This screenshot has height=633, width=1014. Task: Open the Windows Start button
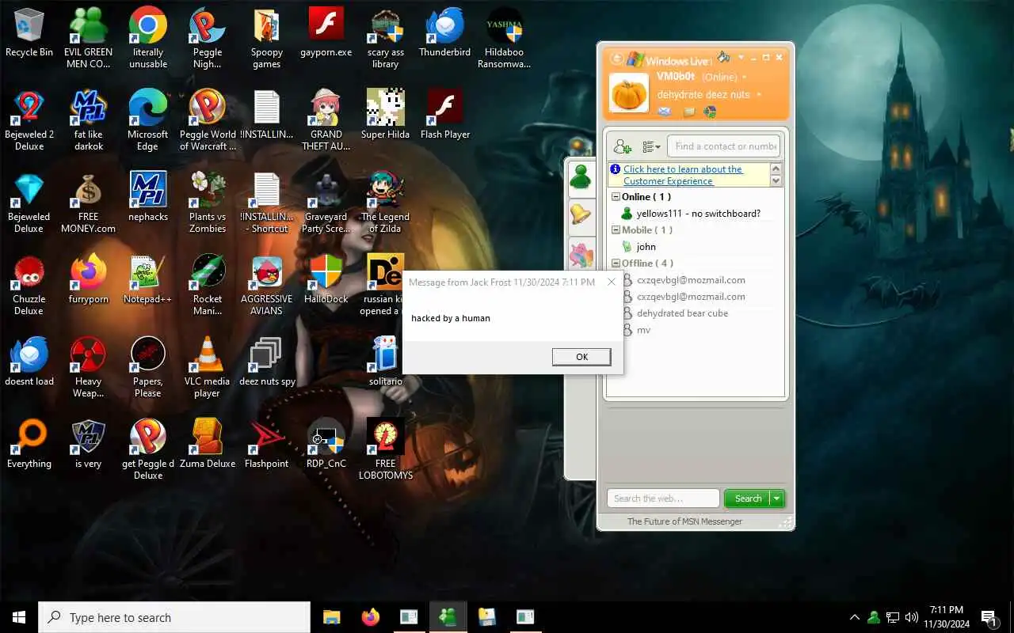tap(19, 617)
